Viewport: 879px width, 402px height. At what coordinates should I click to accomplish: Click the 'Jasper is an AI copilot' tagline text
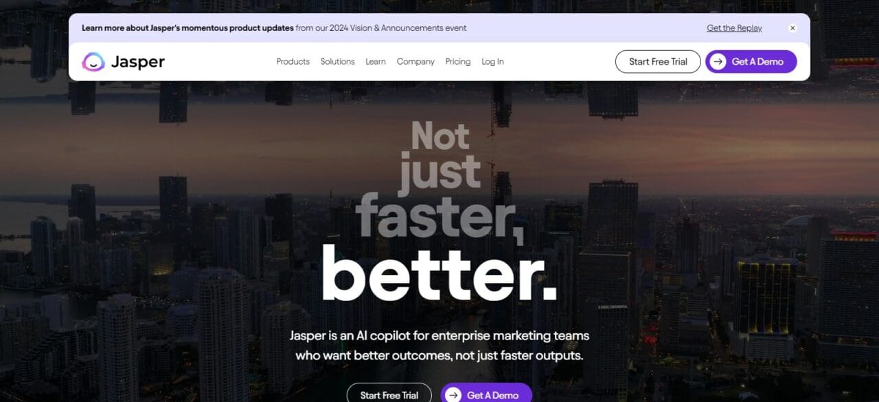[439, 346]
